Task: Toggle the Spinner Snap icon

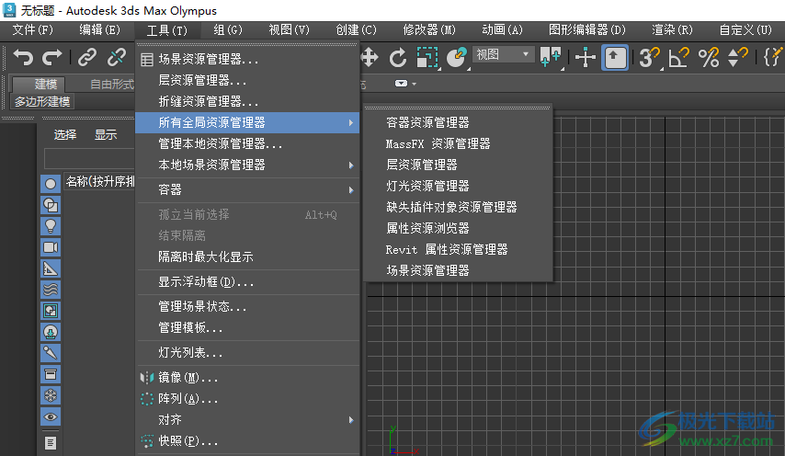Action: pos(737,58)
